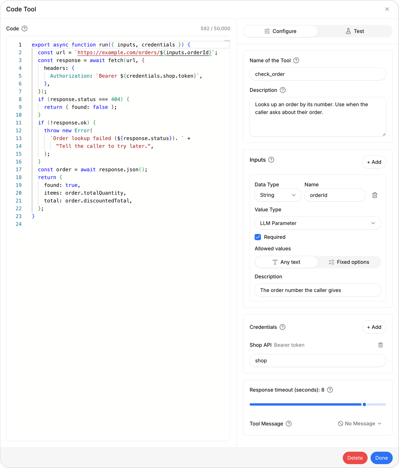Click the help icon next to Tool Message
The width and height of the screenshot is (399, 468).
click(x=289, y=424)
